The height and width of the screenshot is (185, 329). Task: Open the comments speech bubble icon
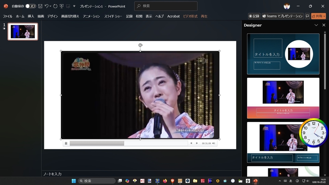tap(307, 16)
